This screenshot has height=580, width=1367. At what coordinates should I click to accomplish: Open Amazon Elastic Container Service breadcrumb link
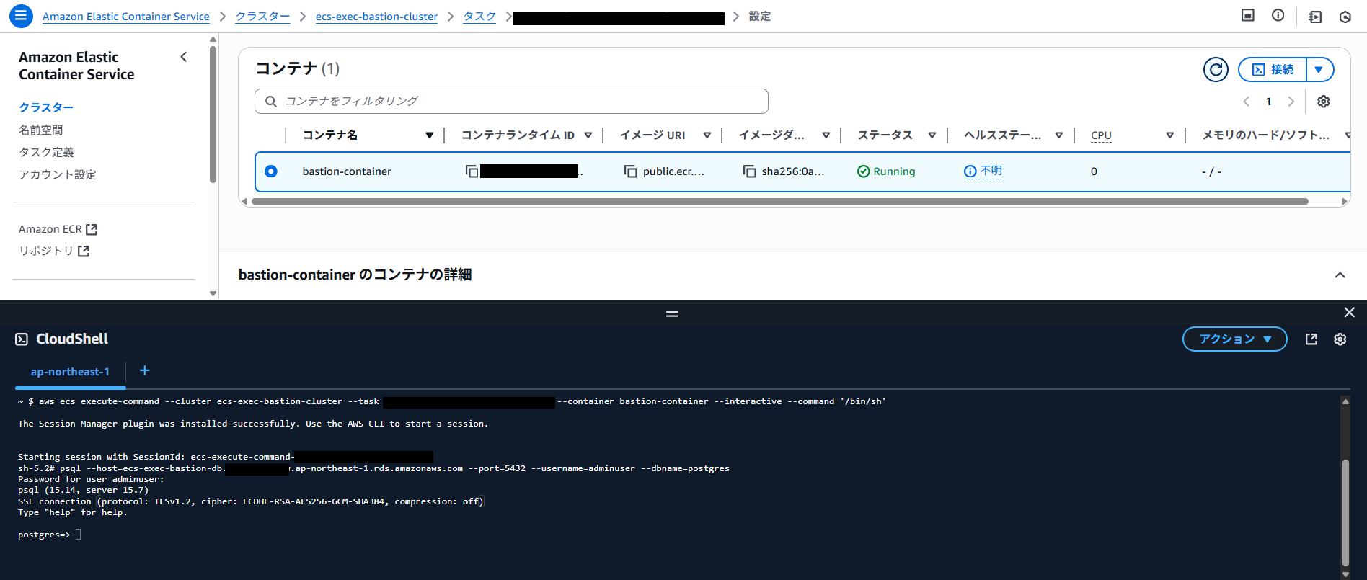pyautogui.click(x=126, y=17)
